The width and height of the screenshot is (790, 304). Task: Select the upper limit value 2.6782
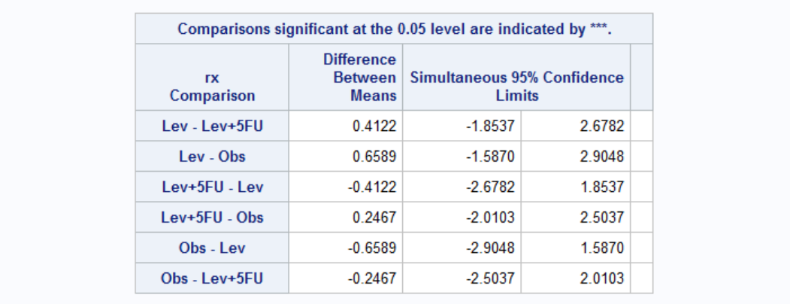tap(602, 126)
